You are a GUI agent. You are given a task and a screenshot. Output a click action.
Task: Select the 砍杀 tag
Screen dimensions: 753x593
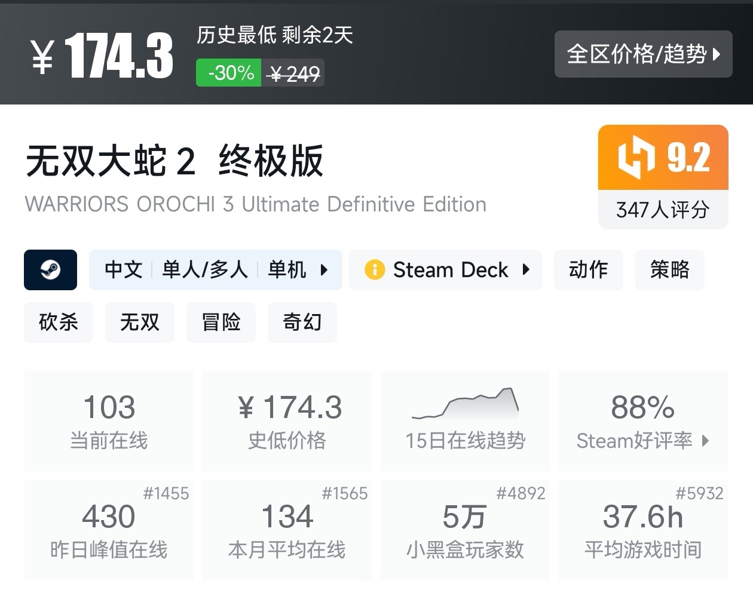(x=59, y=322)
